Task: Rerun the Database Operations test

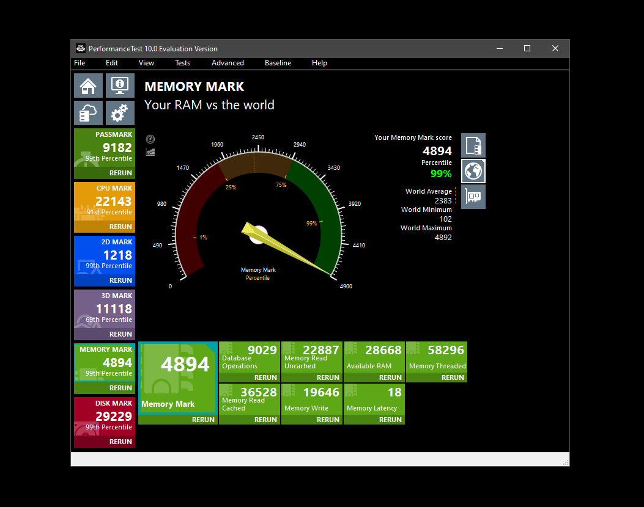Action: (265, 378)
